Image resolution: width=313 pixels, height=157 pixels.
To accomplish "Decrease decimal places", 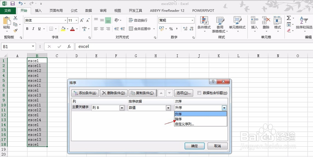I will 191,29.
